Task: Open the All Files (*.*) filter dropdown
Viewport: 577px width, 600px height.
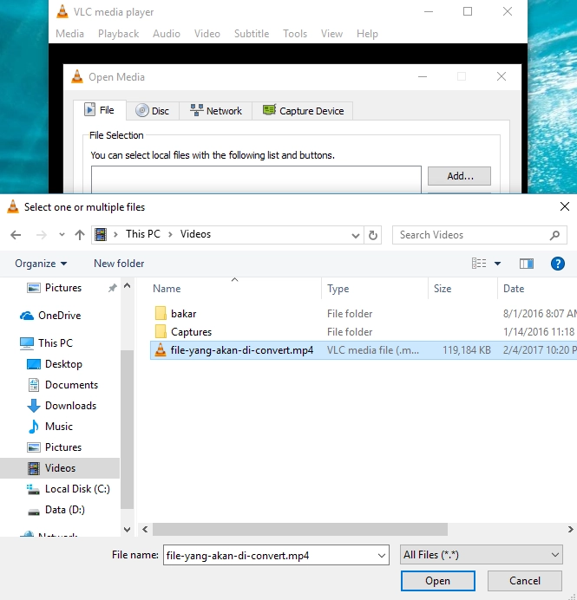Action: [481, 555]
